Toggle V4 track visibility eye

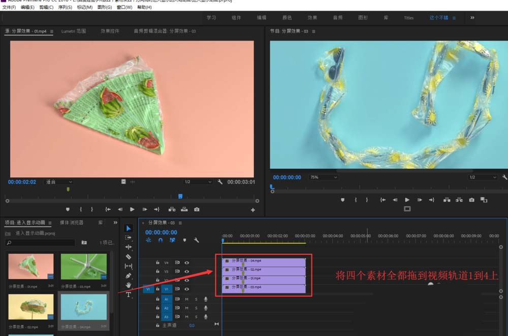[x=187, y=263]
